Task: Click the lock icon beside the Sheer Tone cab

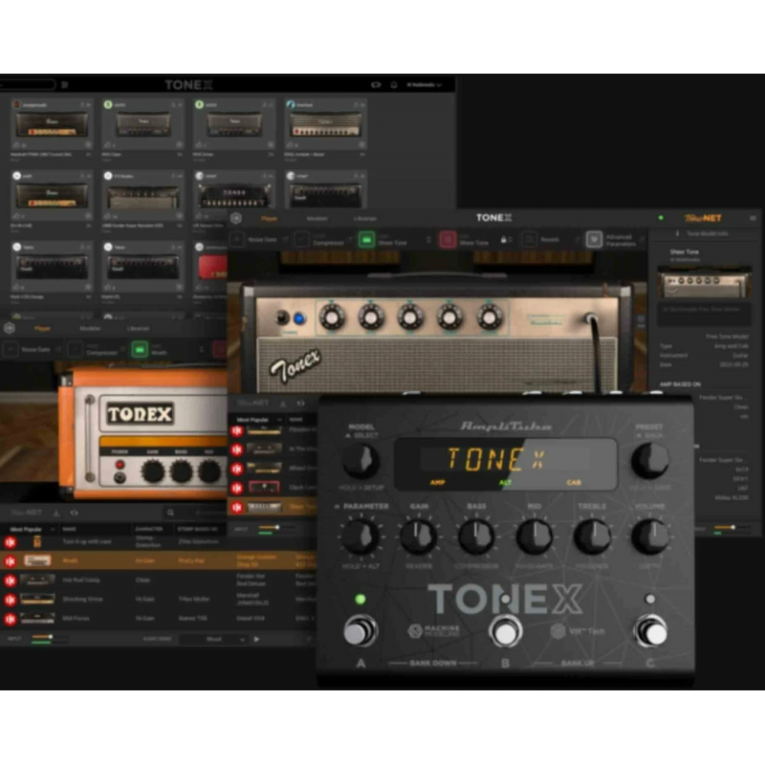Action: (503, 240)
